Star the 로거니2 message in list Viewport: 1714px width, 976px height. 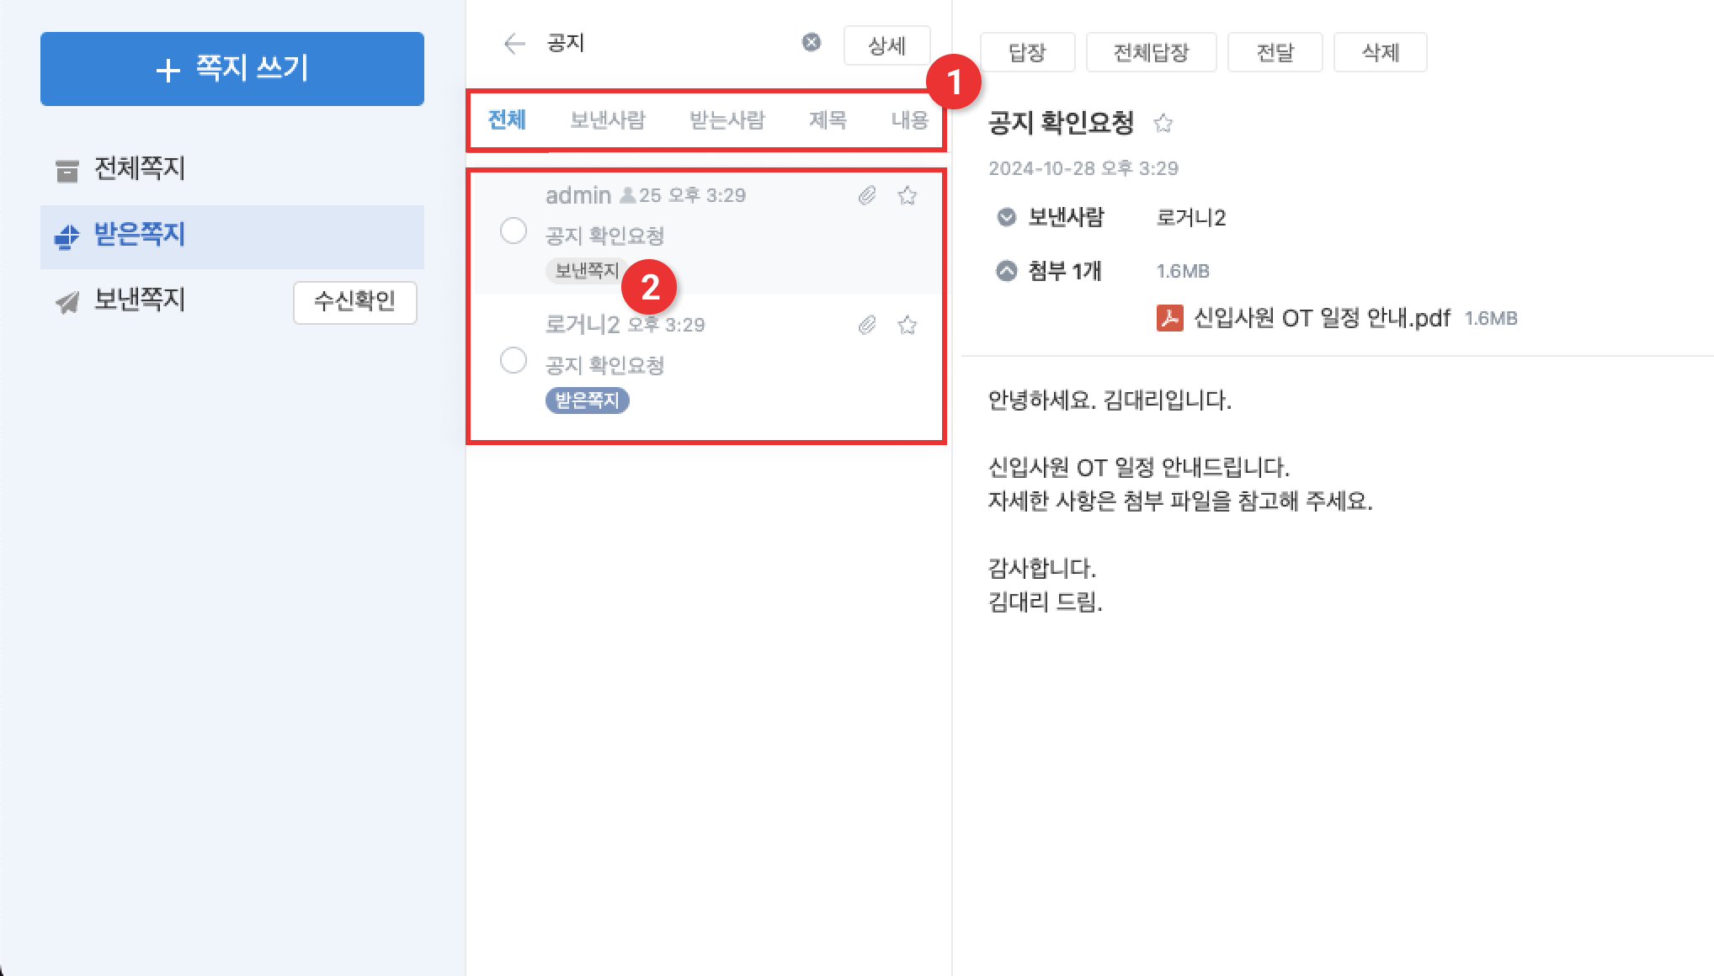coord(907,326)
